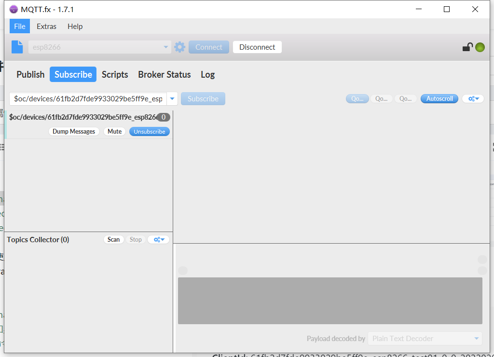The image size is (494, 357).
Task: Mute the subscribed esp8266 topic
Action: click(114, 131)
